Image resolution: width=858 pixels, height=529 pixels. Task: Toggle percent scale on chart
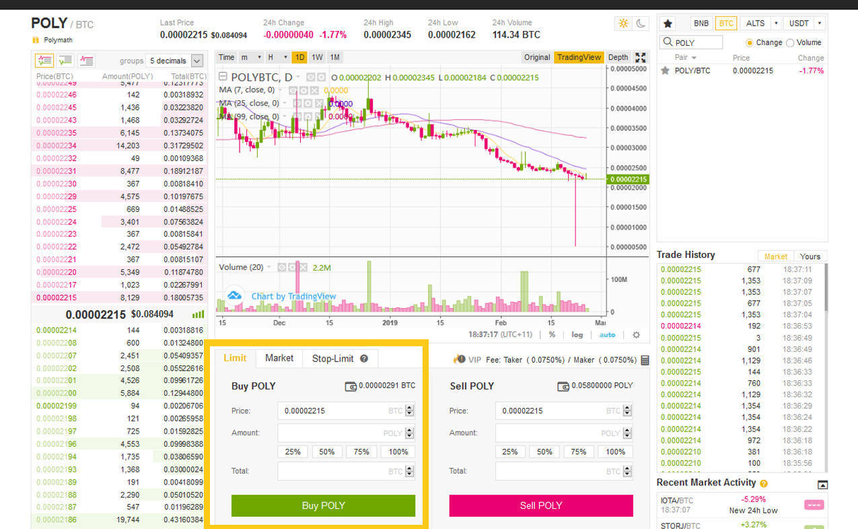[x=552, y=334]
